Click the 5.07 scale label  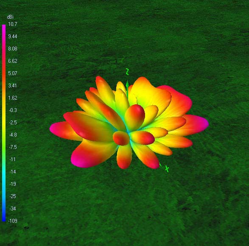pyautogui.click(x=13, y=73)
